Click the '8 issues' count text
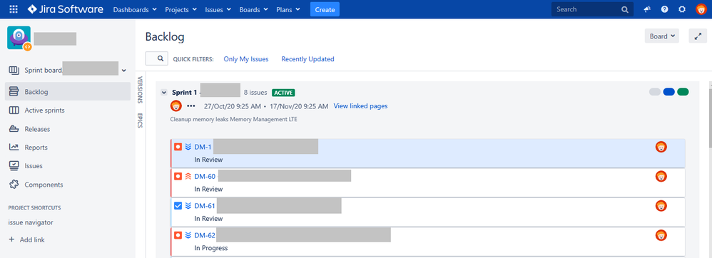Screen dimensions: 712x258 pyautogui.click(x=255, y=93)
